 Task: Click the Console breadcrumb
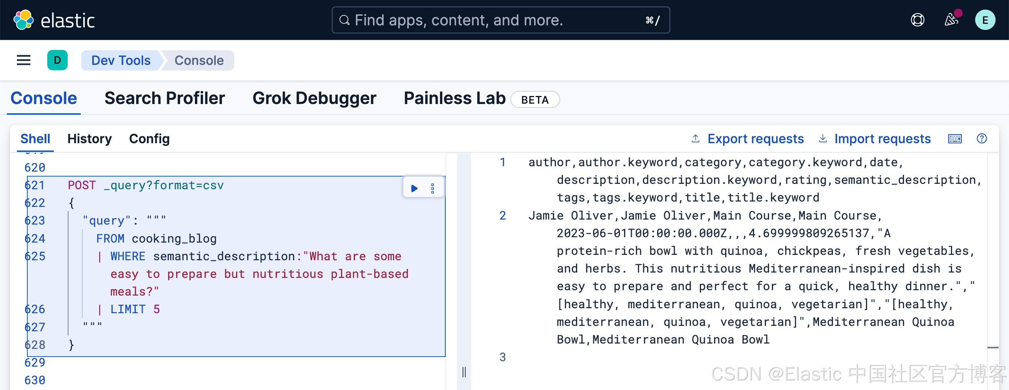pos(199,60)
